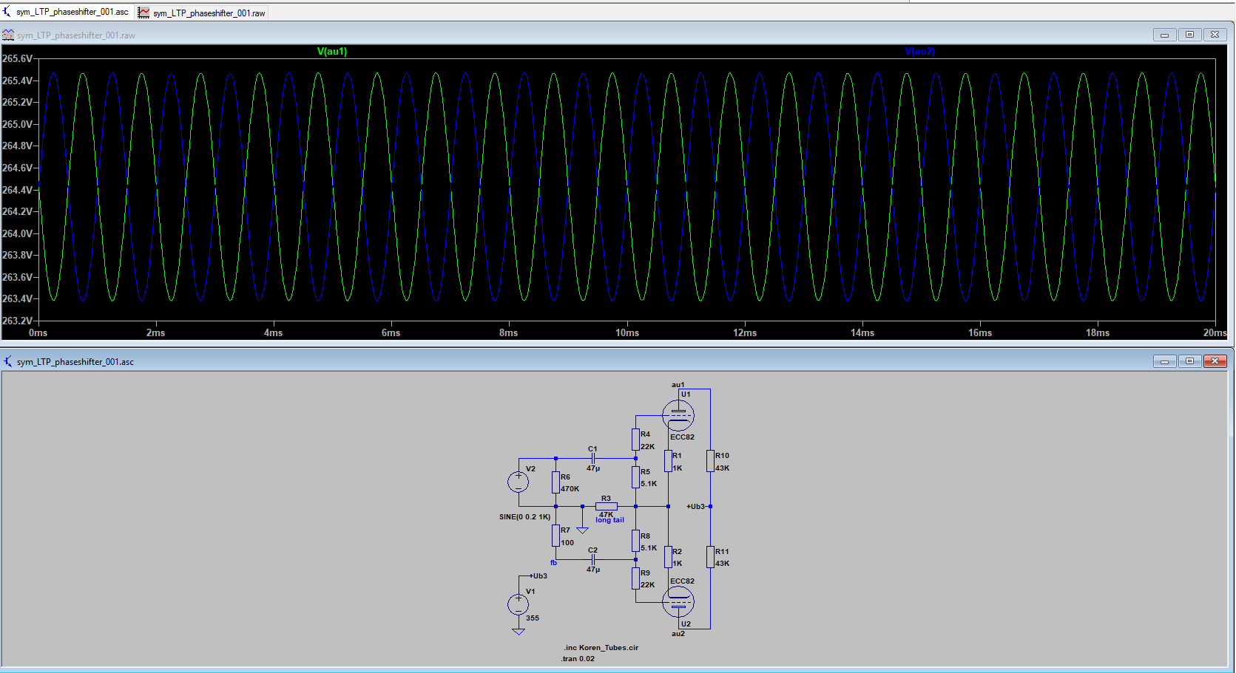Image resolution: width=1236 pixels, height=673 pixels.
Task: Switch to the sym_LTP_phaseshifter_001.asc document tab
Action: (x=67, y=13)
